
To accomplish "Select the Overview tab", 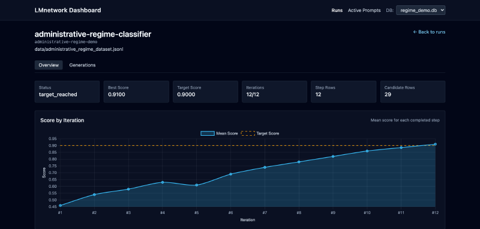I will point(49,65).
